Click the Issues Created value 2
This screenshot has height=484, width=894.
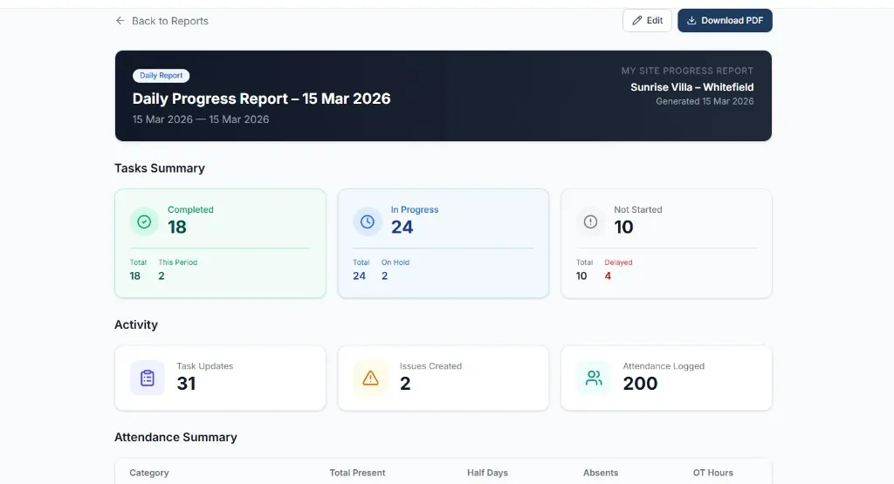click(405, 384)
